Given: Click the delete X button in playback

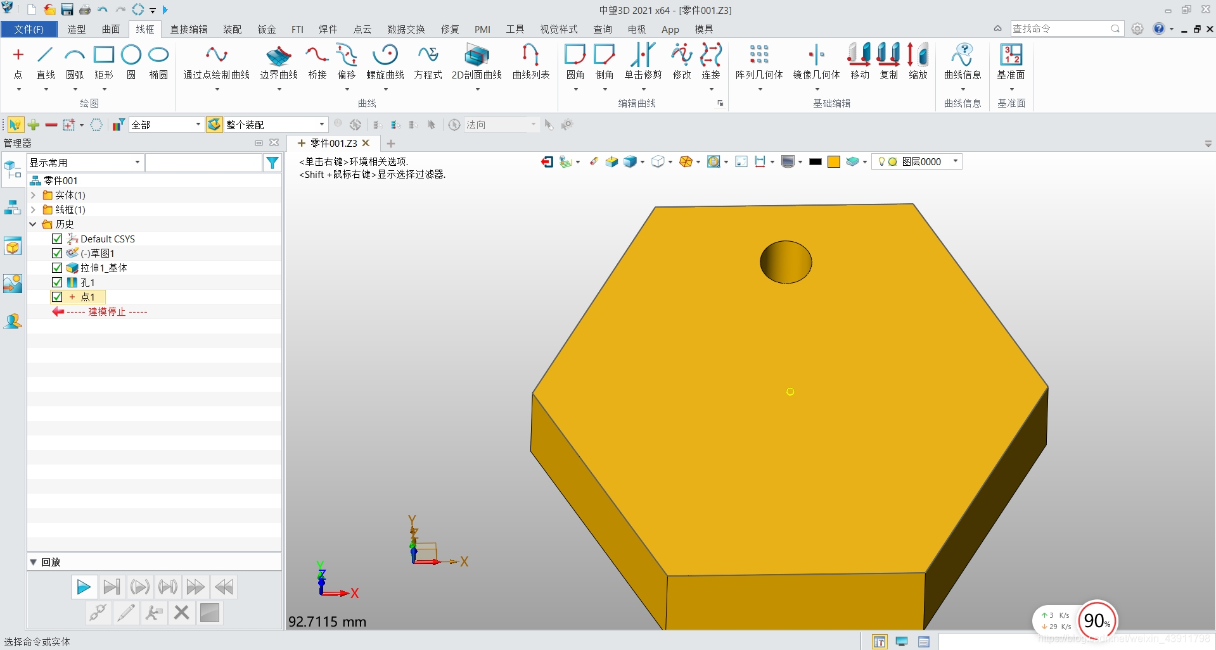Looking at the screenshot, I should coord(181,613).
